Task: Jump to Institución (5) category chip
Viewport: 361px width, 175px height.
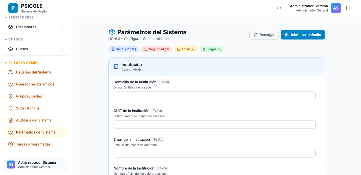Action: coord(124,49)
